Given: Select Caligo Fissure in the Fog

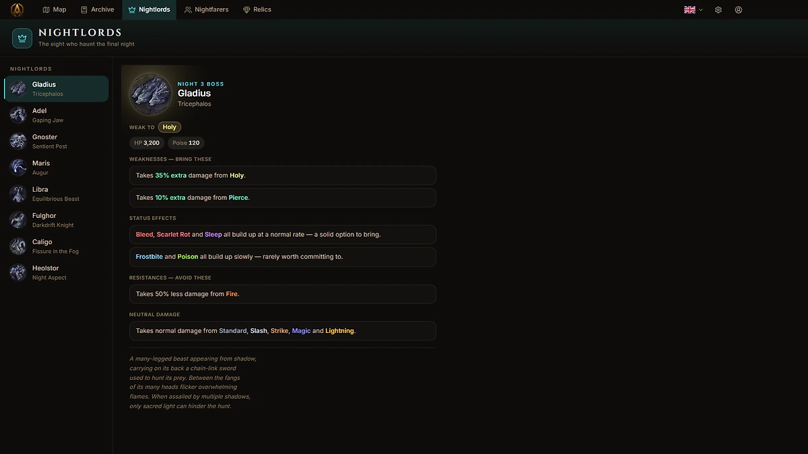Looking at the screenshot, I should pyautogui.click(x=57, y=246).
